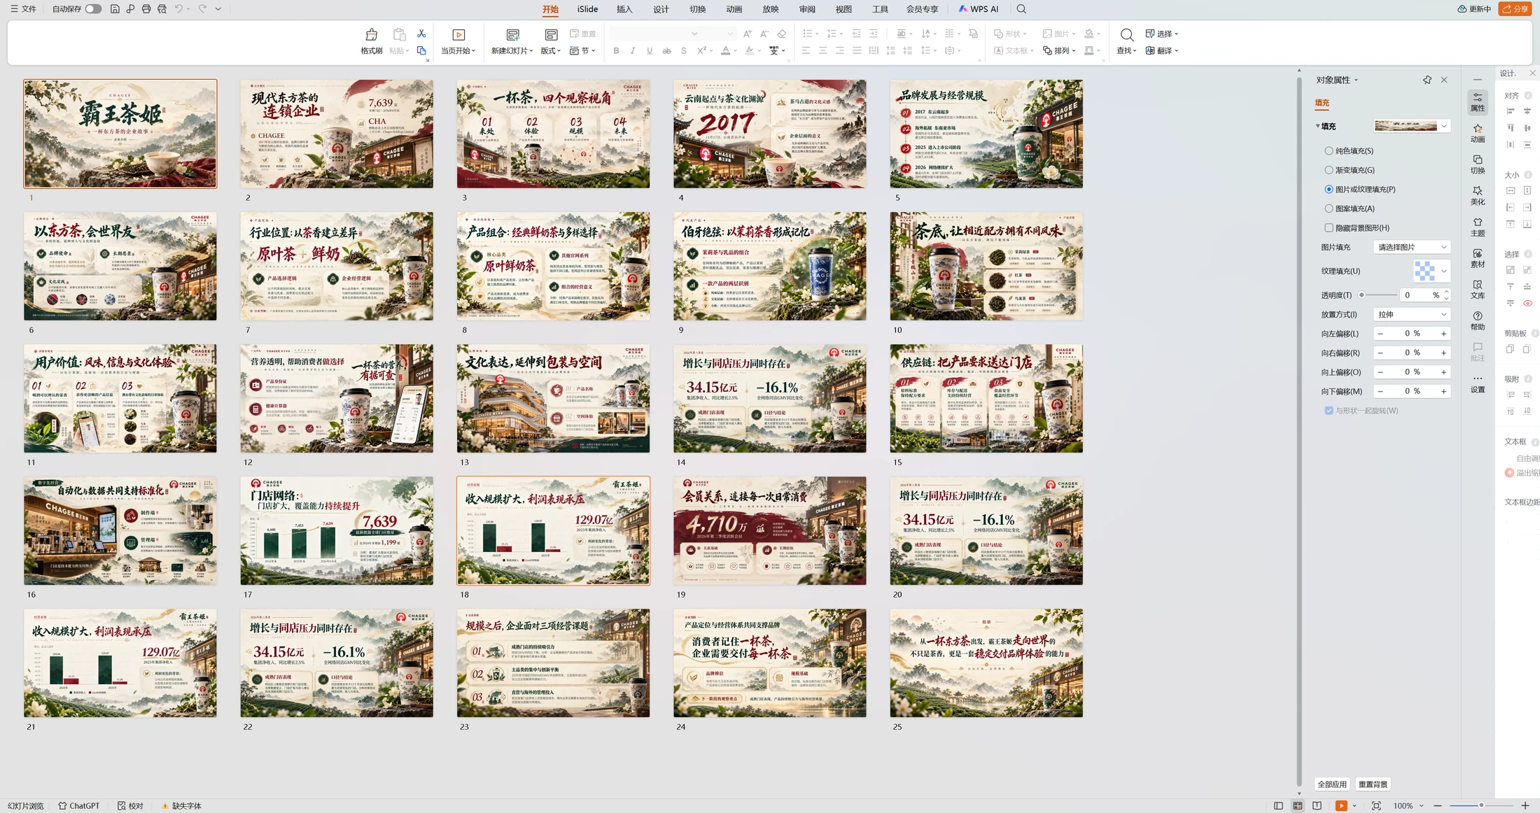
Task: Expand the 放置方式 拉伸 dropdown
Action: pos(1412,315)
